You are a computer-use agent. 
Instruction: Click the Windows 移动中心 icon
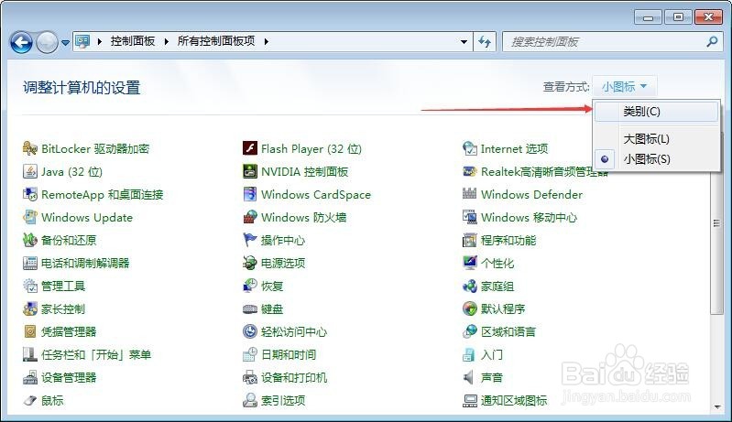[470, 217]
